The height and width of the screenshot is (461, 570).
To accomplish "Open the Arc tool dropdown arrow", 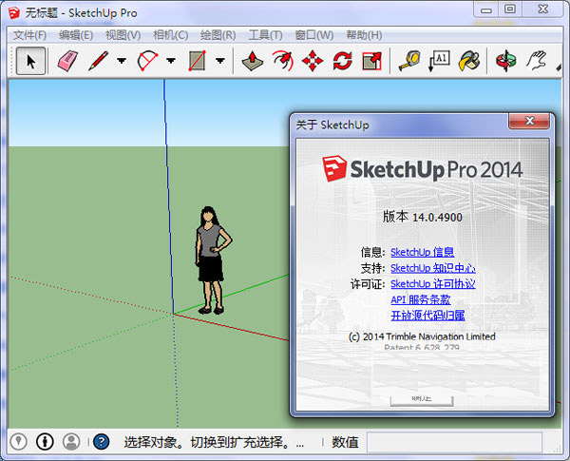I will click(171, 61).
